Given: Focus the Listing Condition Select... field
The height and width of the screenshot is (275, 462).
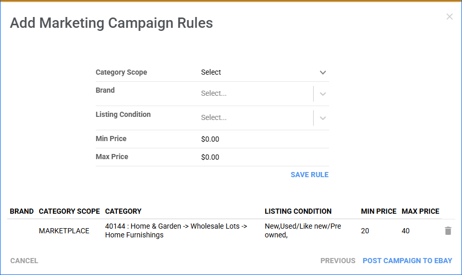Looking at the screenshot, I should 255,118.
